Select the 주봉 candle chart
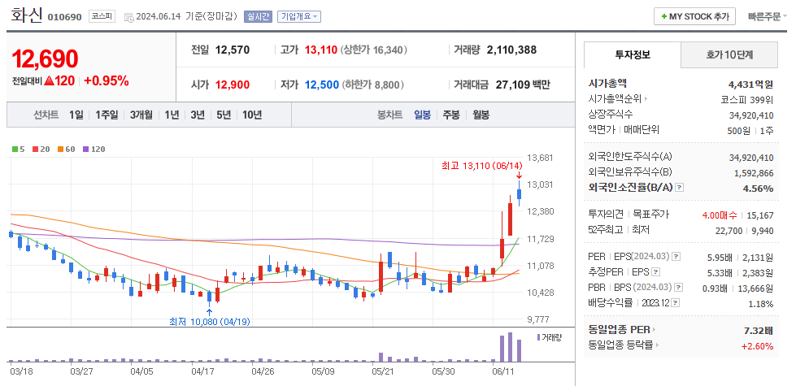This screenshot has width=796, height=386. pos(451,115)
